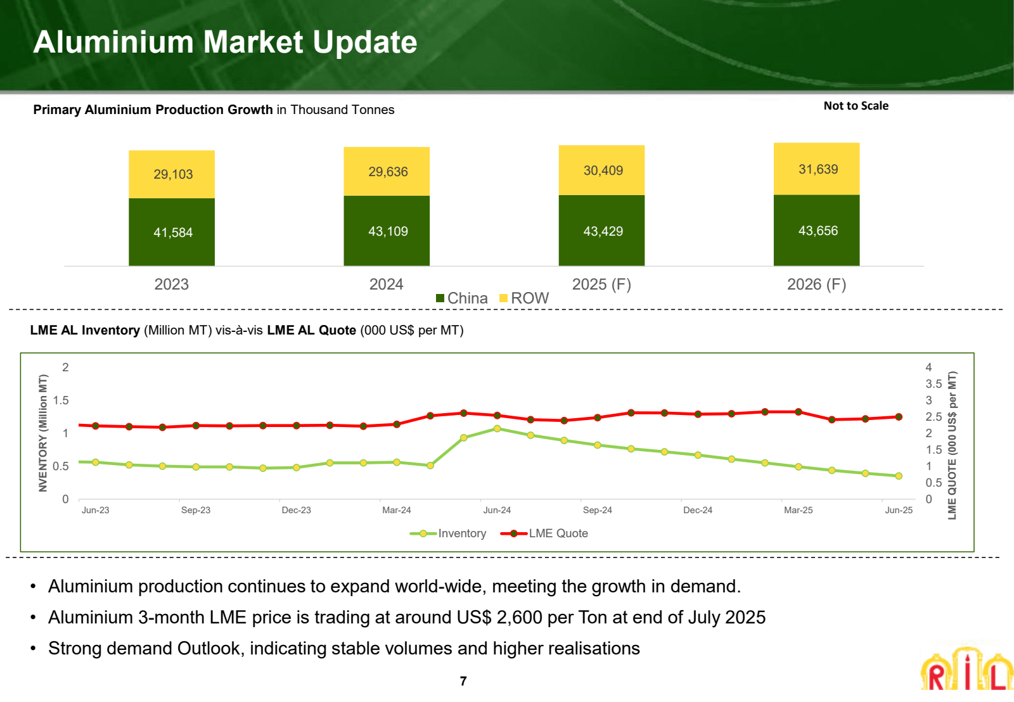Click the yellow ROW legend swatch
This screenshot has height=702, width=1014.
(x=504, y=298)
